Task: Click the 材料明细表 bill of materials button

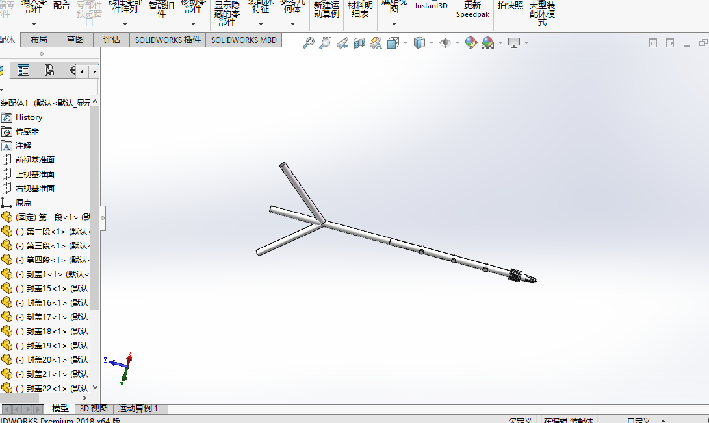Action: pos(360,9)
